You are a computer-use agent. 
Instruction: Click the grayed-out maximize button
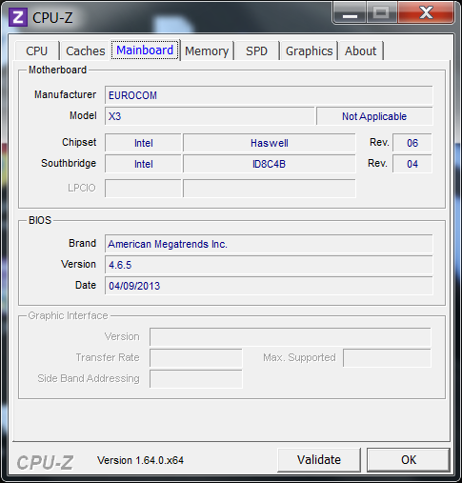coord(382,13)
